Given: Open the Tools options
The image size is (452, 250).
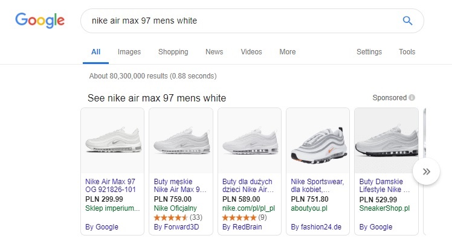Looking at the screenshot, I should point(407,52).
